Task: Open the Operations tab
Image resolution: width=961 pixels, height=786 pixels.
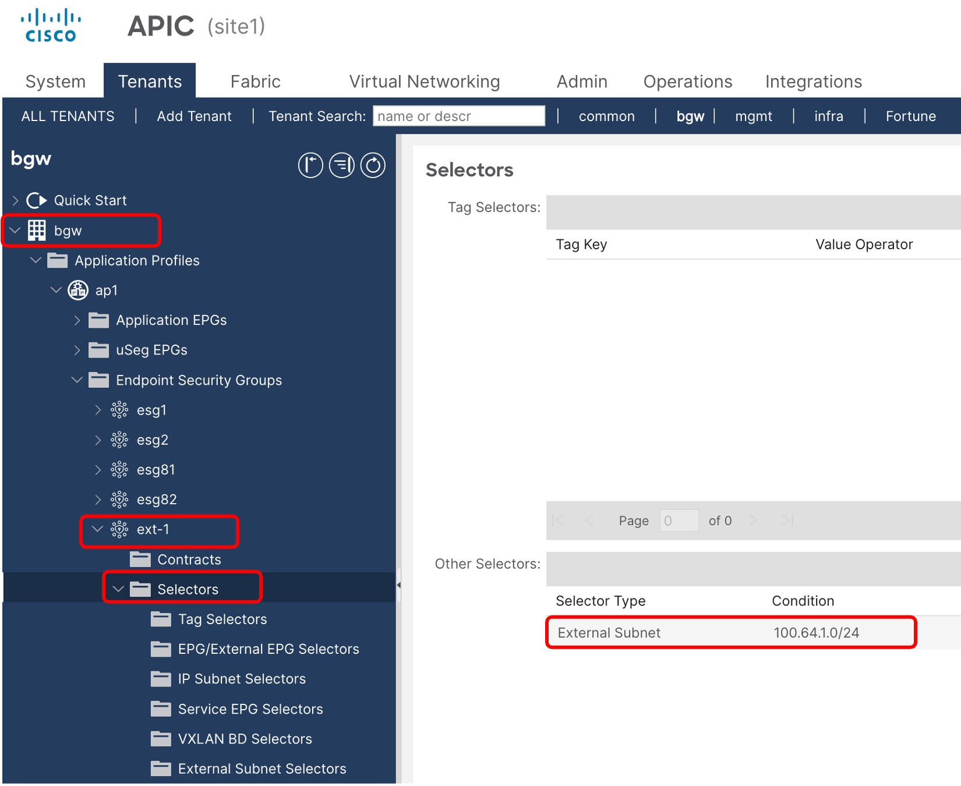Action: (x=688, y=82)
